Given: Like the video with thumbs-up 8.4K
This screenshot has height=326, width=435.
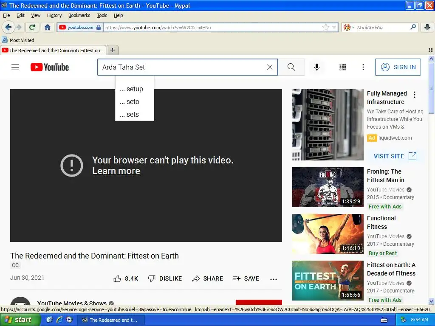Looking at the screenshot, I should [x=126, y=278].
